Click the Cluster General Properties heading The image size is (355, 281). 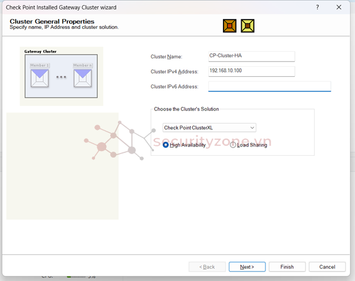52,21
